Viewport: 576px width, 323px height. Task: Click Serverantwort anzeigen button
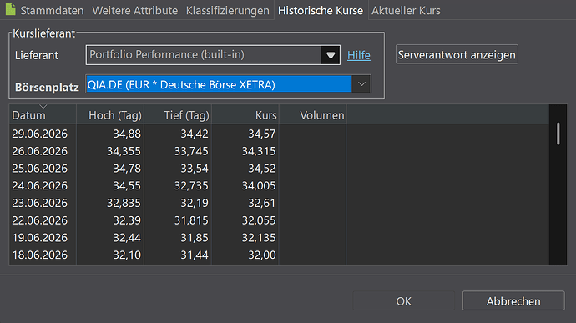[457, 55]
